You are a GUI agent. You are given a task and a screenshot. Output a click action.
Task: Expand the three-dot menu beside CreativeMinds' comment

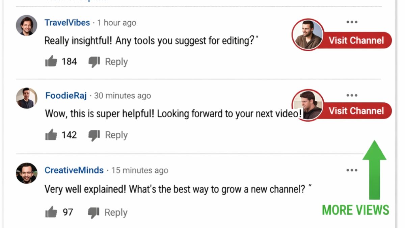click(x=352, y=170)
